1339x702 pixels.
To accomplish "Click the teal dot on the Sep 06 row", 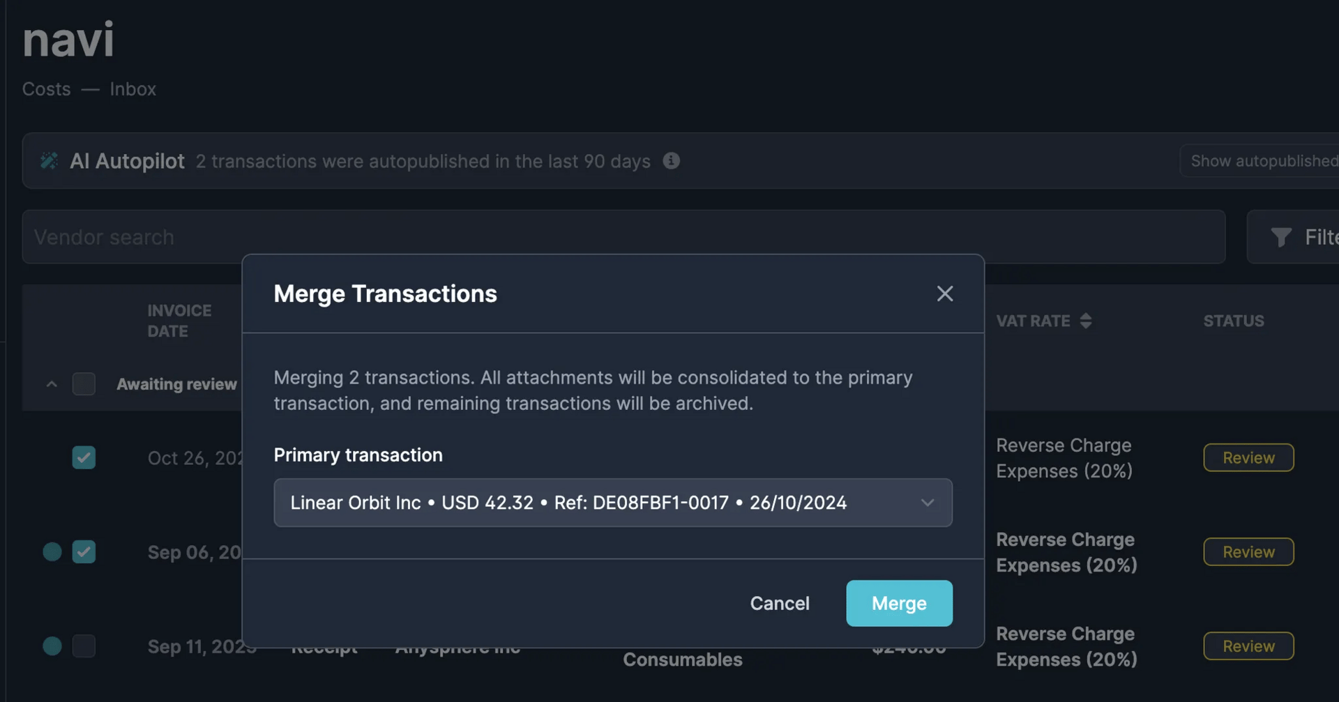I will pos(52,552).
